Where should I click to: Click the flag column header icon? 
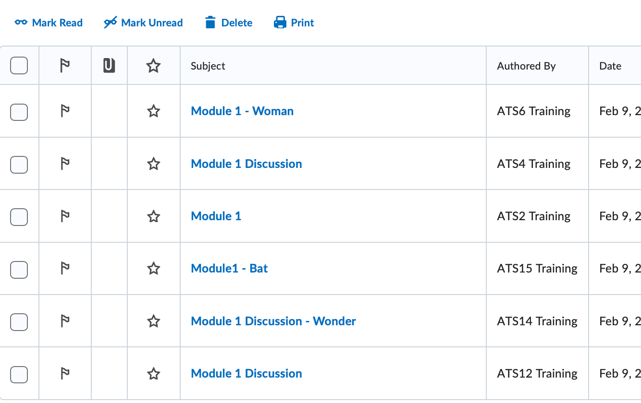(64, 65)
